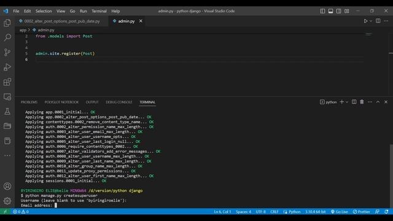393x221 pixels.
Task: Start Go Live server
Action: (x=339, y=212)
